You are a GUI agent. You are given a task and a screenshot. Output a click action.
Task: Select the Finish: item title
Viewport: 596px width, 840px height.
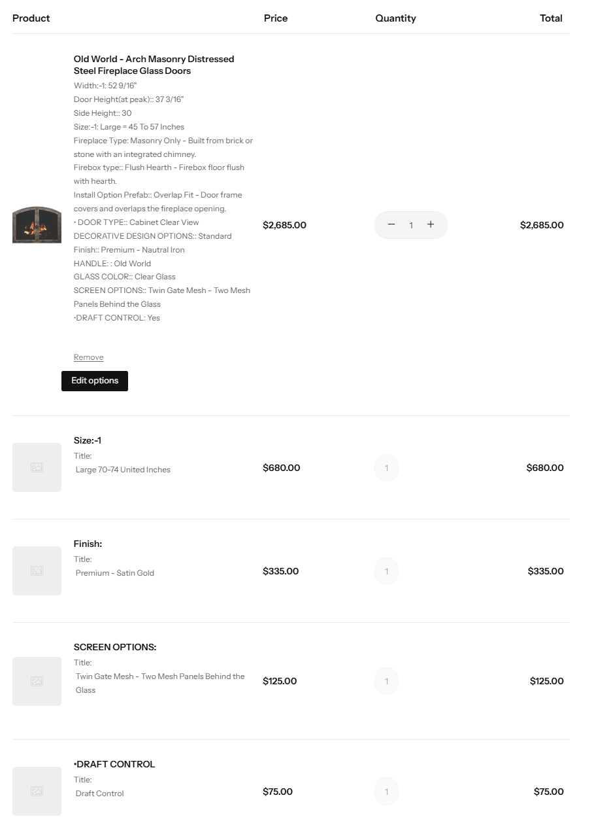(x=88, y=544)
